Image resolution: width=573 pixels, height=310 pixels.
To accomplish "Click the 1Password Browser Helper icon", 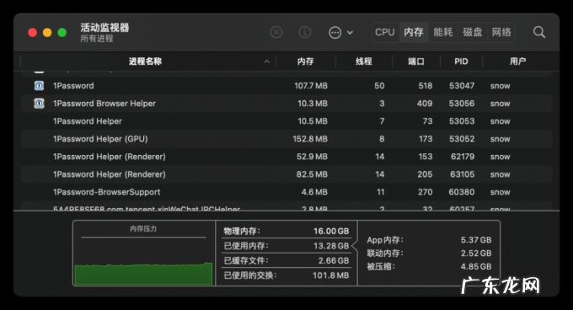I will (39, 104).
